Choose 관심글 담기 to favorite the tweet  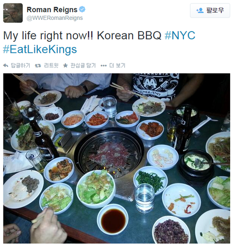click(x=83, y=66)
